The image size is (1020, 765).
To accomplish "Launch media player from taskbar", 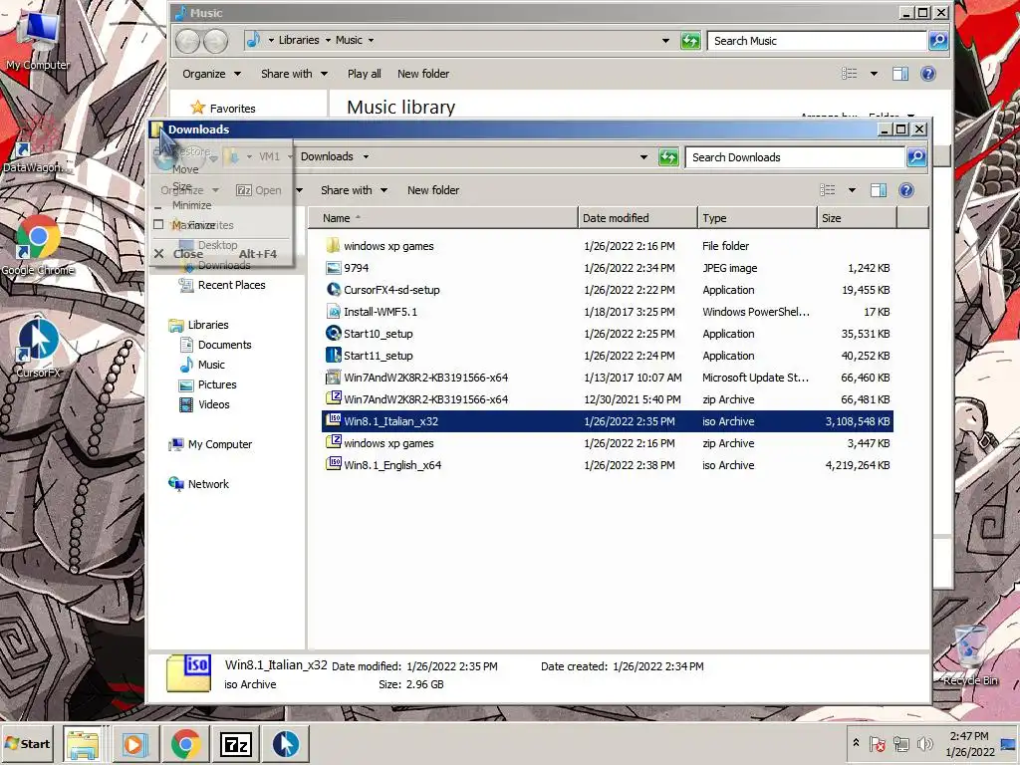I will [x=134, y=744].
